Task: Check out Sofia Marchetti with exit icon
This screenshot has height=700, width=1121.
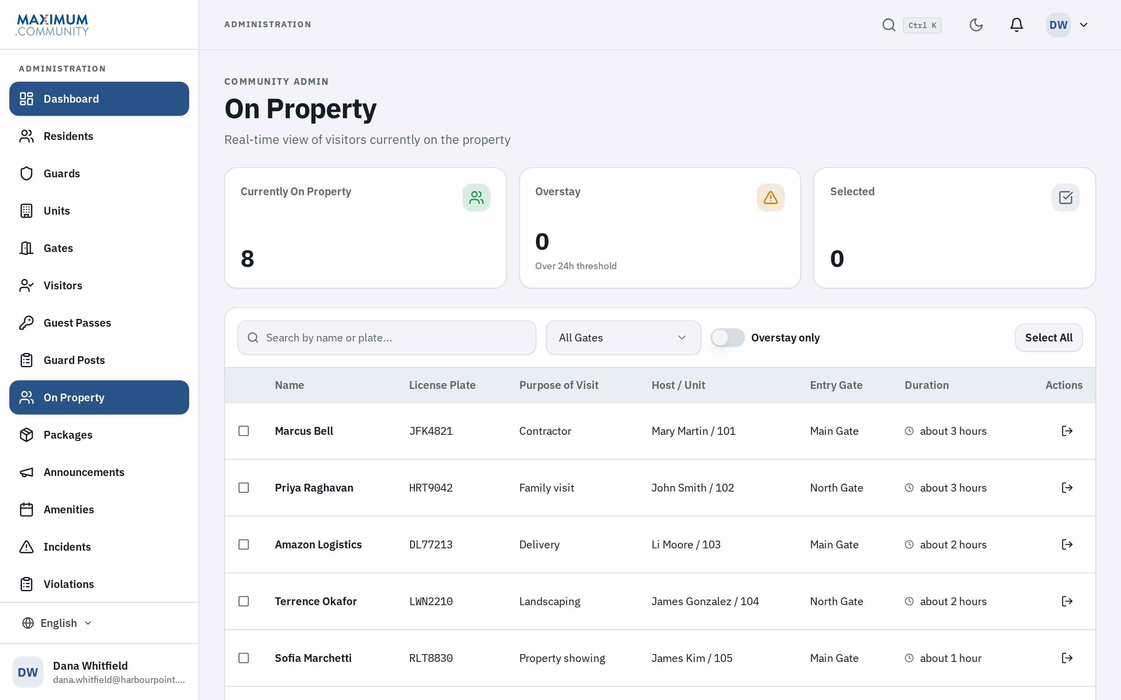Action: coord(1067,658)
